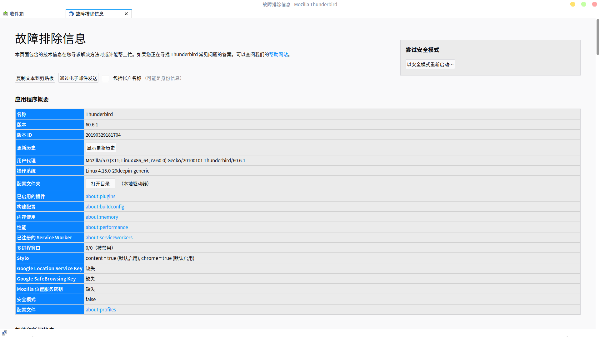Image resolution: width=600 pixels, height=337 pixels.
Task: Click the yellow minimize window button
Action: point(572,4)
